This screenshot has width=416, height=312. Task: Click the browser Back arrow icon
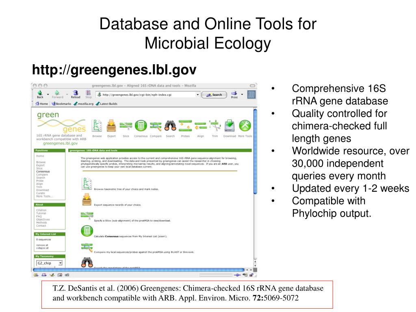tap(40, 93)
